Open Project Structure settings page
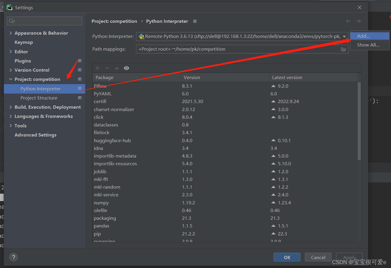This screenshot has height=268, width=391. [x=39, y=98]
